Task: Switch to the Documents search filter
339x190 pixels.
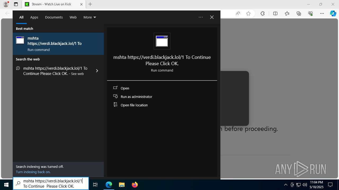Action: pyautogui.click(x=54, y=17)
